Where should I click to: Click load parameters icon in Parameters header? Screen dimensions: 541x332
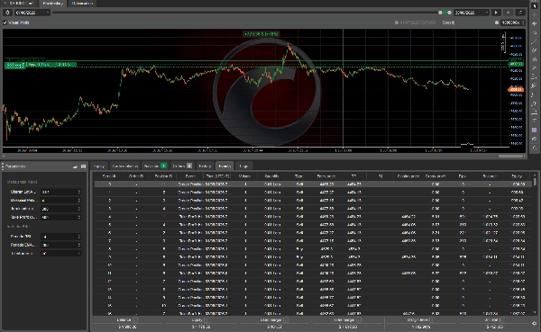coord(75,166)
